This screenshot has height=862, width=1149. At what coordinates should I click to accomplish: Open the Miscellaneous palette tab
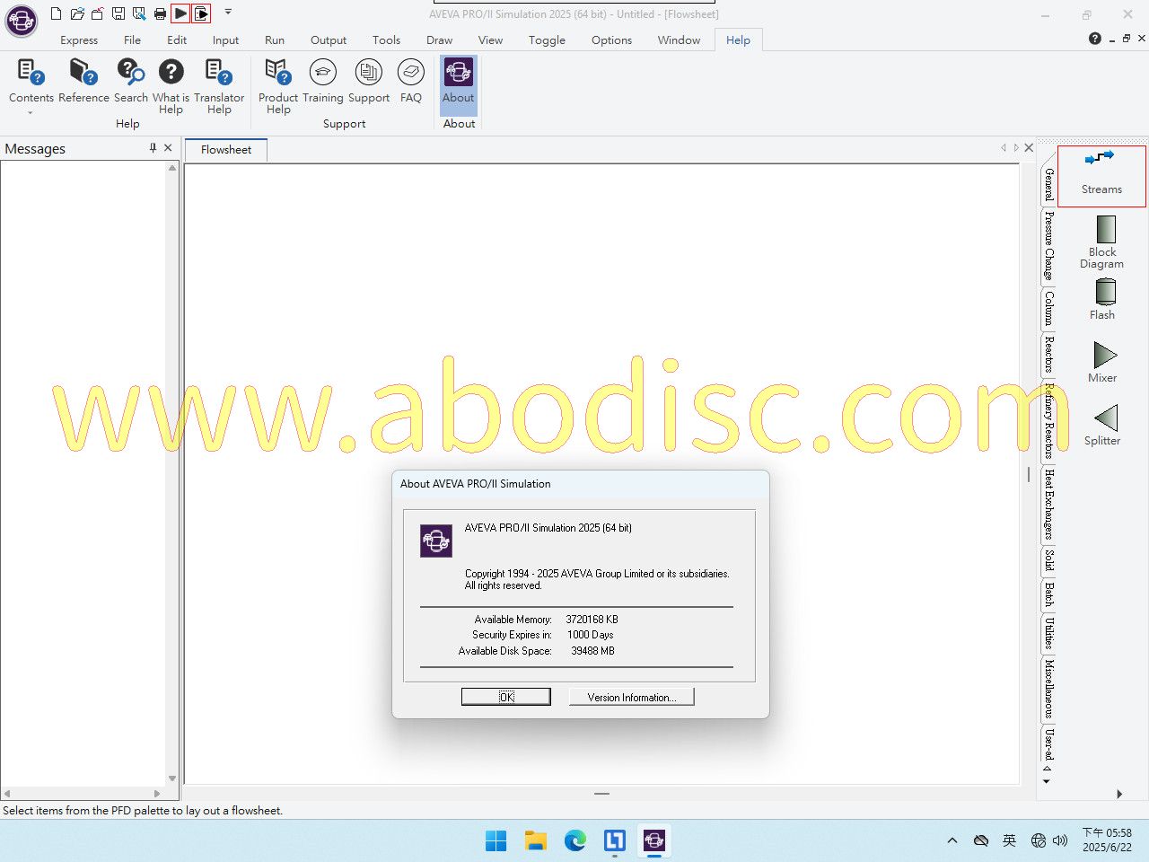1048,689
